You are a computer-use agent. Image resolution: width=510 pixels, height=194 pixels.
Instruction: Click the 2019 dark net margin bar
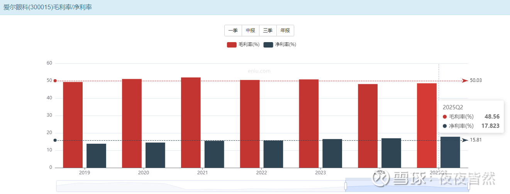pos(96,156)
